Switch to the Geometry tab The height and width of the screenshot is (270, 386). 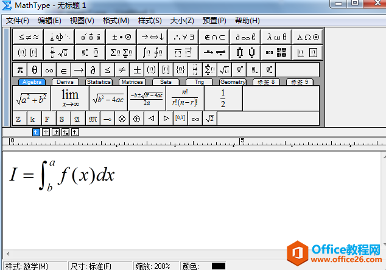click(233, 82)
